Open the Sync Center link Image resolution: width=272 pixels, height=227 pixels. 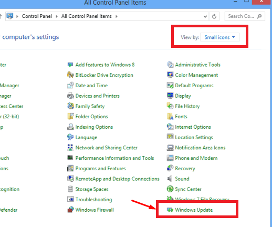coord(189,189)
